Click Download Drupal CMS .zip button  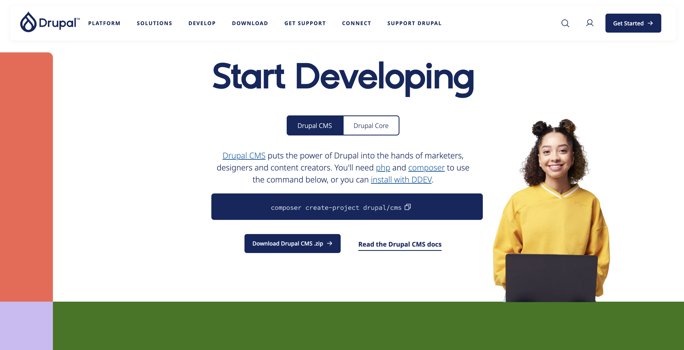tap(292, 243)
